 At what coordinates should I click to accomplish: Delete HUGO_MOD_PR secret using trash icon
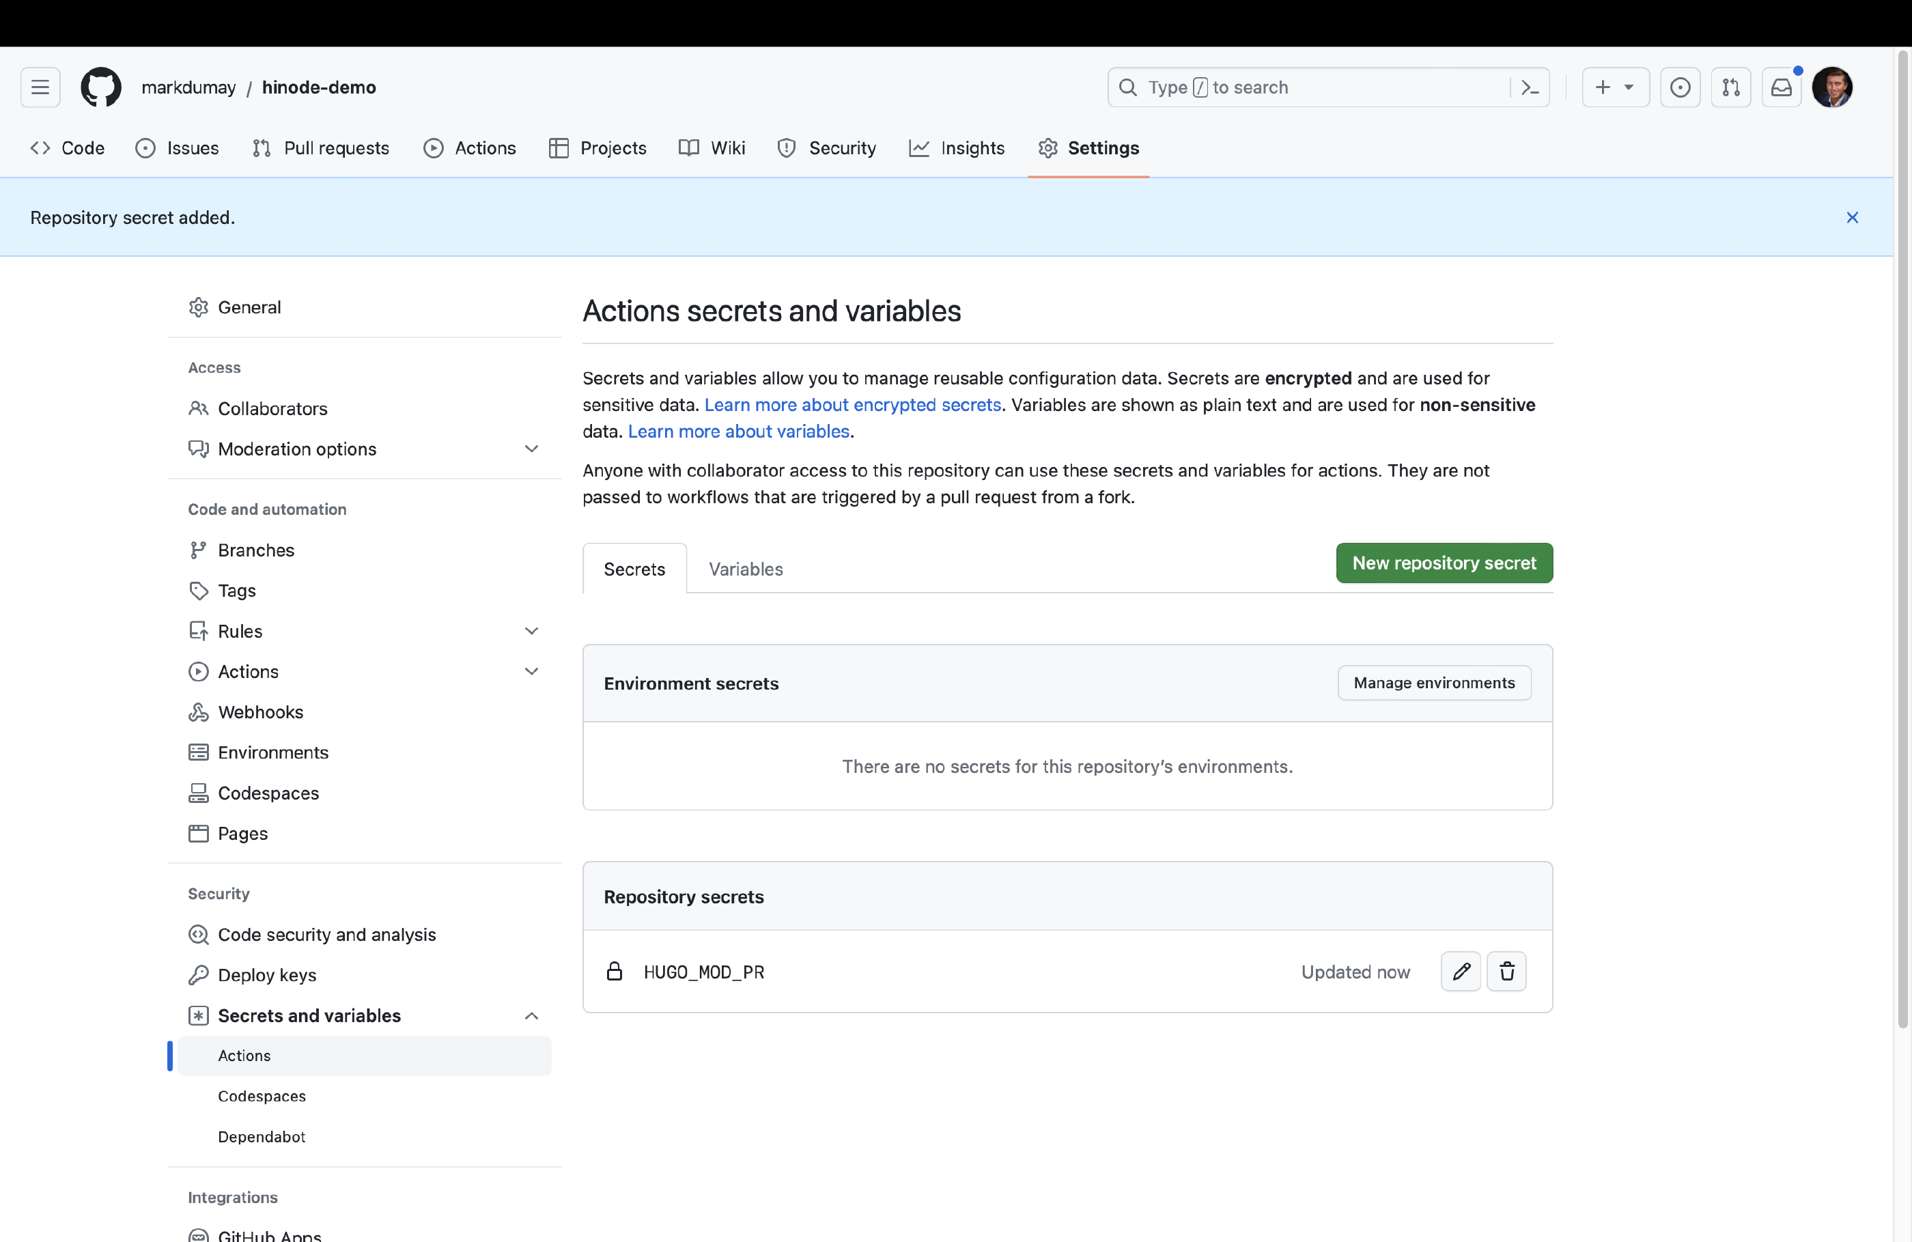point(1506,971)
